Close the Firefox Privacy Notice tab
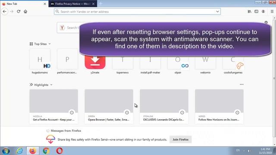 pyautogui.click(x=93, y=4)
